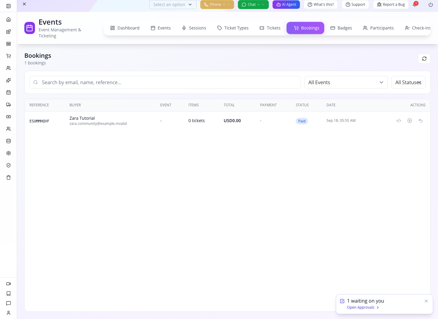
Task: Open the shopping cart icon in sidebar
Action: (9, 56)
